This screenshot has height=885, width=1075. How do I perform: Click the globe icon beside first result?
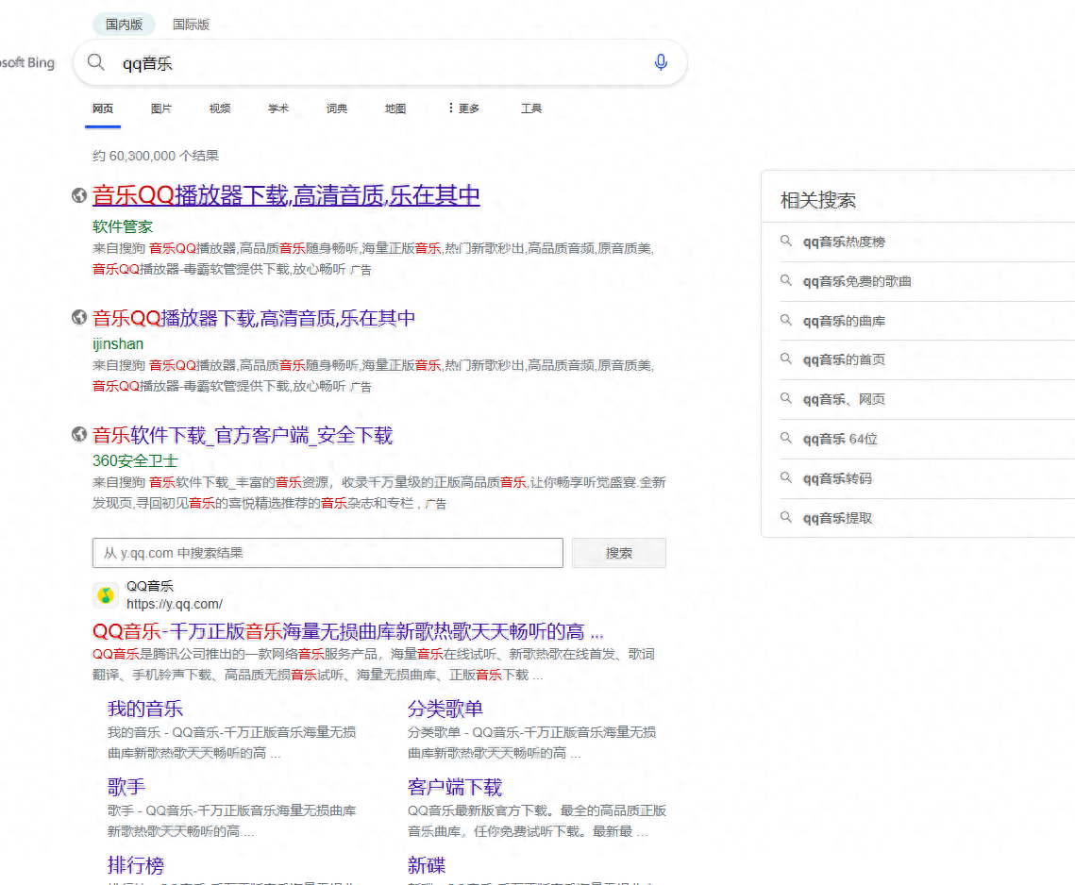pyautogui.click(x=79, y=194)
